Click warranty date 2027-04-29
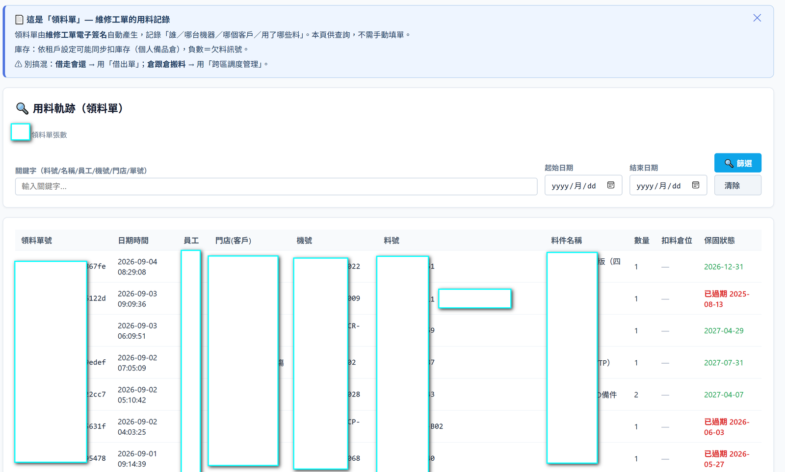The width and height of the screenshot is (785, 472). 724,331
